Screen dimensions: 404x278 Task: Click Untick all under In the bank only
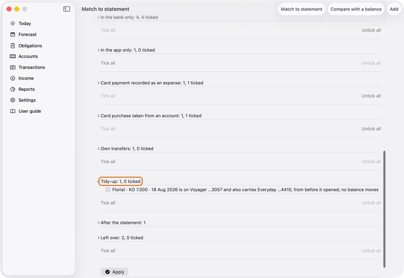click(371, 30)
